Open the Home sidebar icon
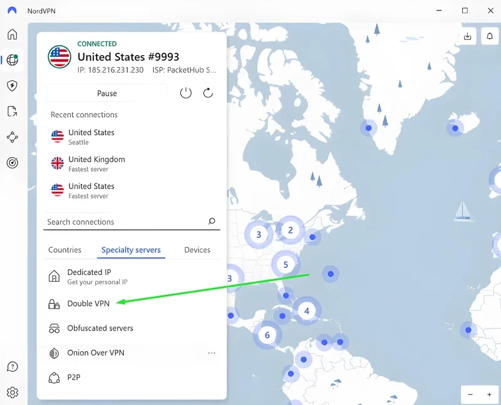 click(12, 34)
